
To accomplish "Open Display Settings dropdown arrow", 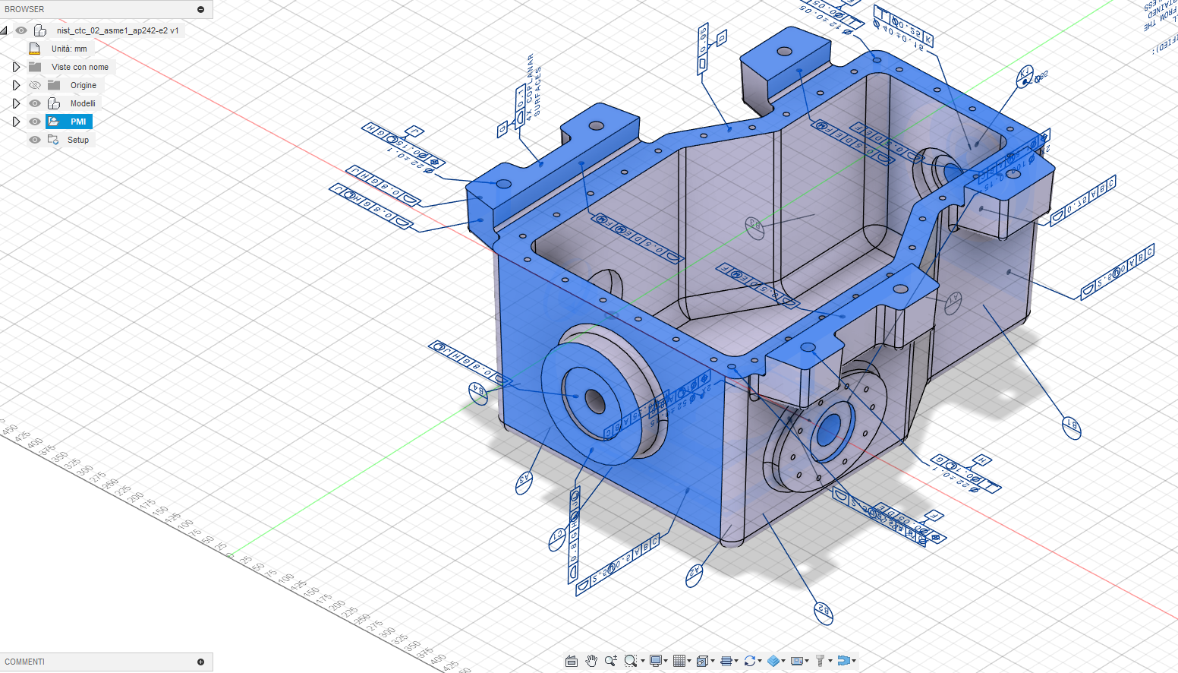I will point(666,661).
